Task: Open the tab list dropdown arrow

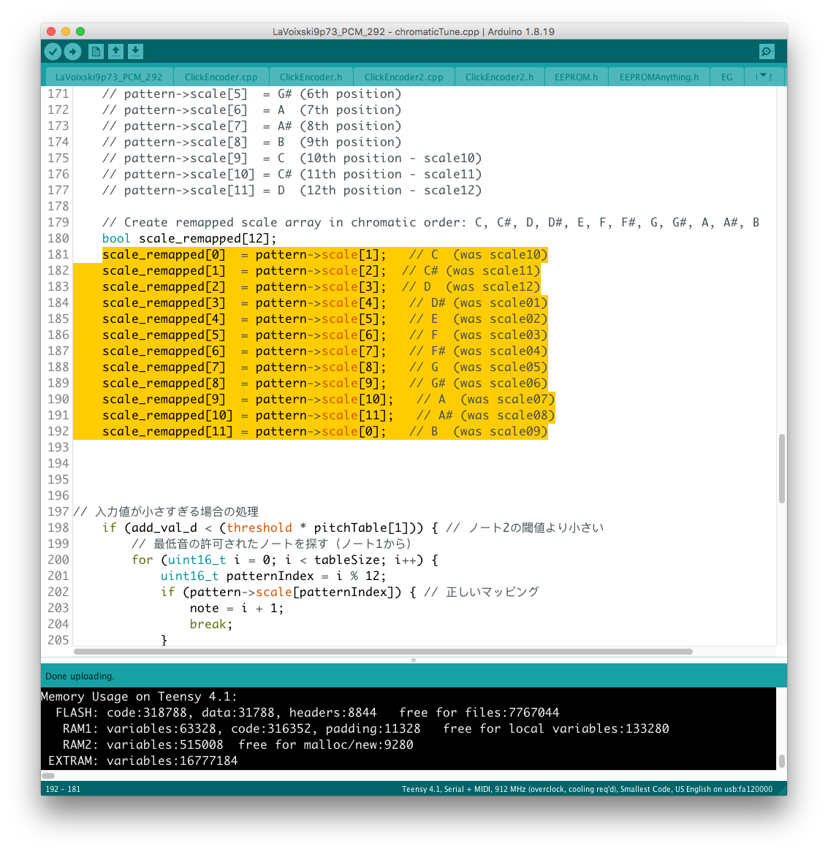Action: (764, 76)
